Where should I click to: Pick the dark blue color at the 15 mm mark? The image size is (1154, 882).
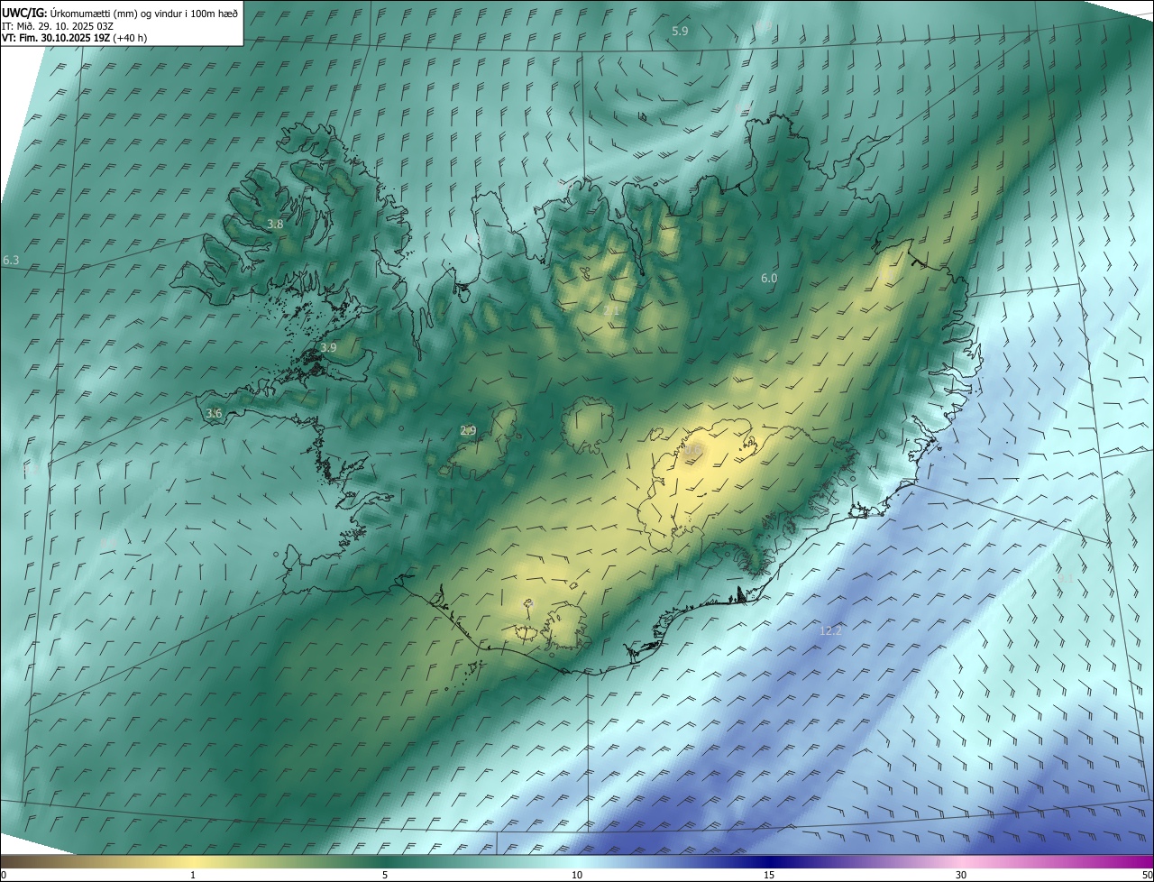[x=769, y=861]
